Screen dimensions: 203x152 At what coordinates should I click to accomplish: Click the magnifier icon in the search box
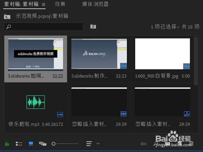pos(9,27)
